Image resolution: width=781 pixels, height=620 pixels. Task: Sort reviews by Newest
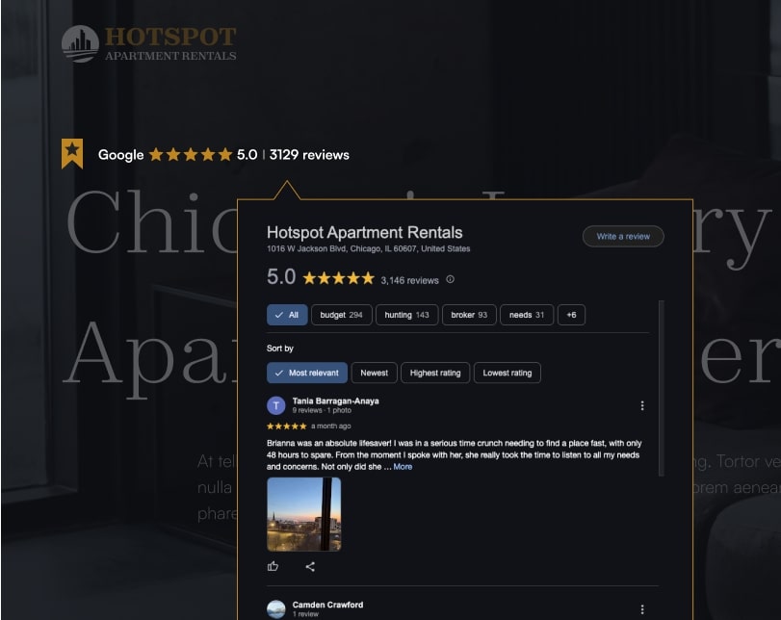(x=374, y=373)
